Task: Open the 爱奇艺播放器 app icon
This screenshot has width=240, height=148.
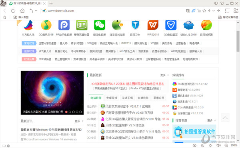Action: (x=82, y=25)
